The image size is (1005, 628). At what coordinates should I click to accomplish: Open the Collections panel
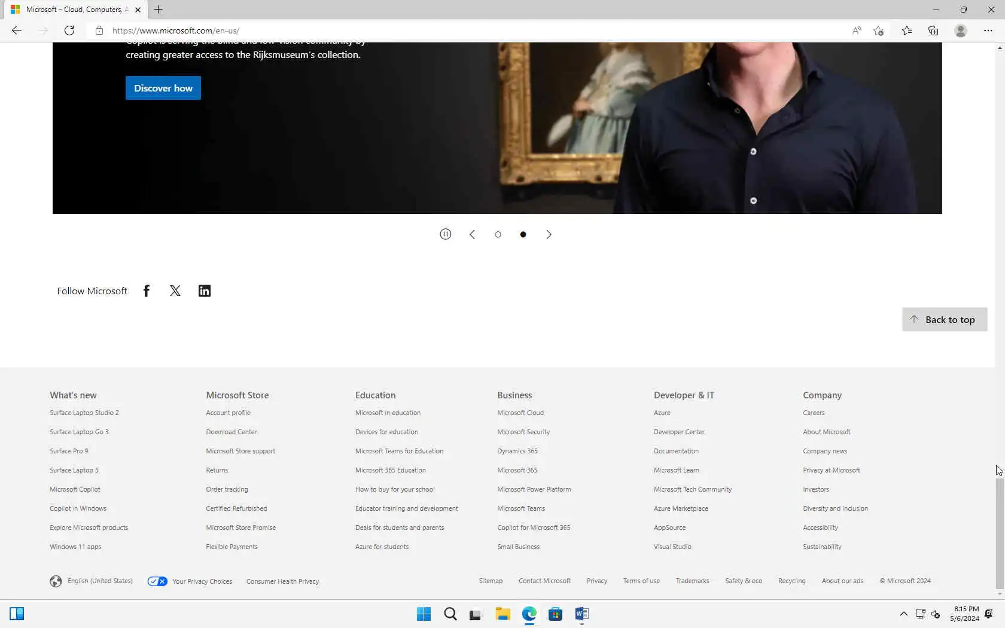933,31
